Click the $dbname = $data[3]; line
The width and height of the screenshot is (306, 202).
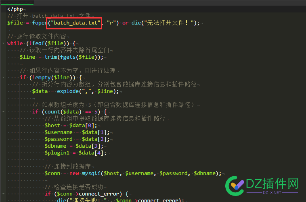point(74,146)
